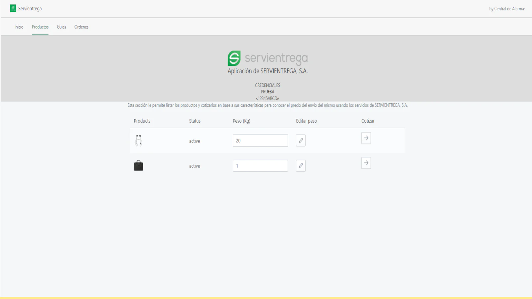Click the 'Cotizar' column header
The width and height of the screenshot is (532, 299).
[368, 121]
